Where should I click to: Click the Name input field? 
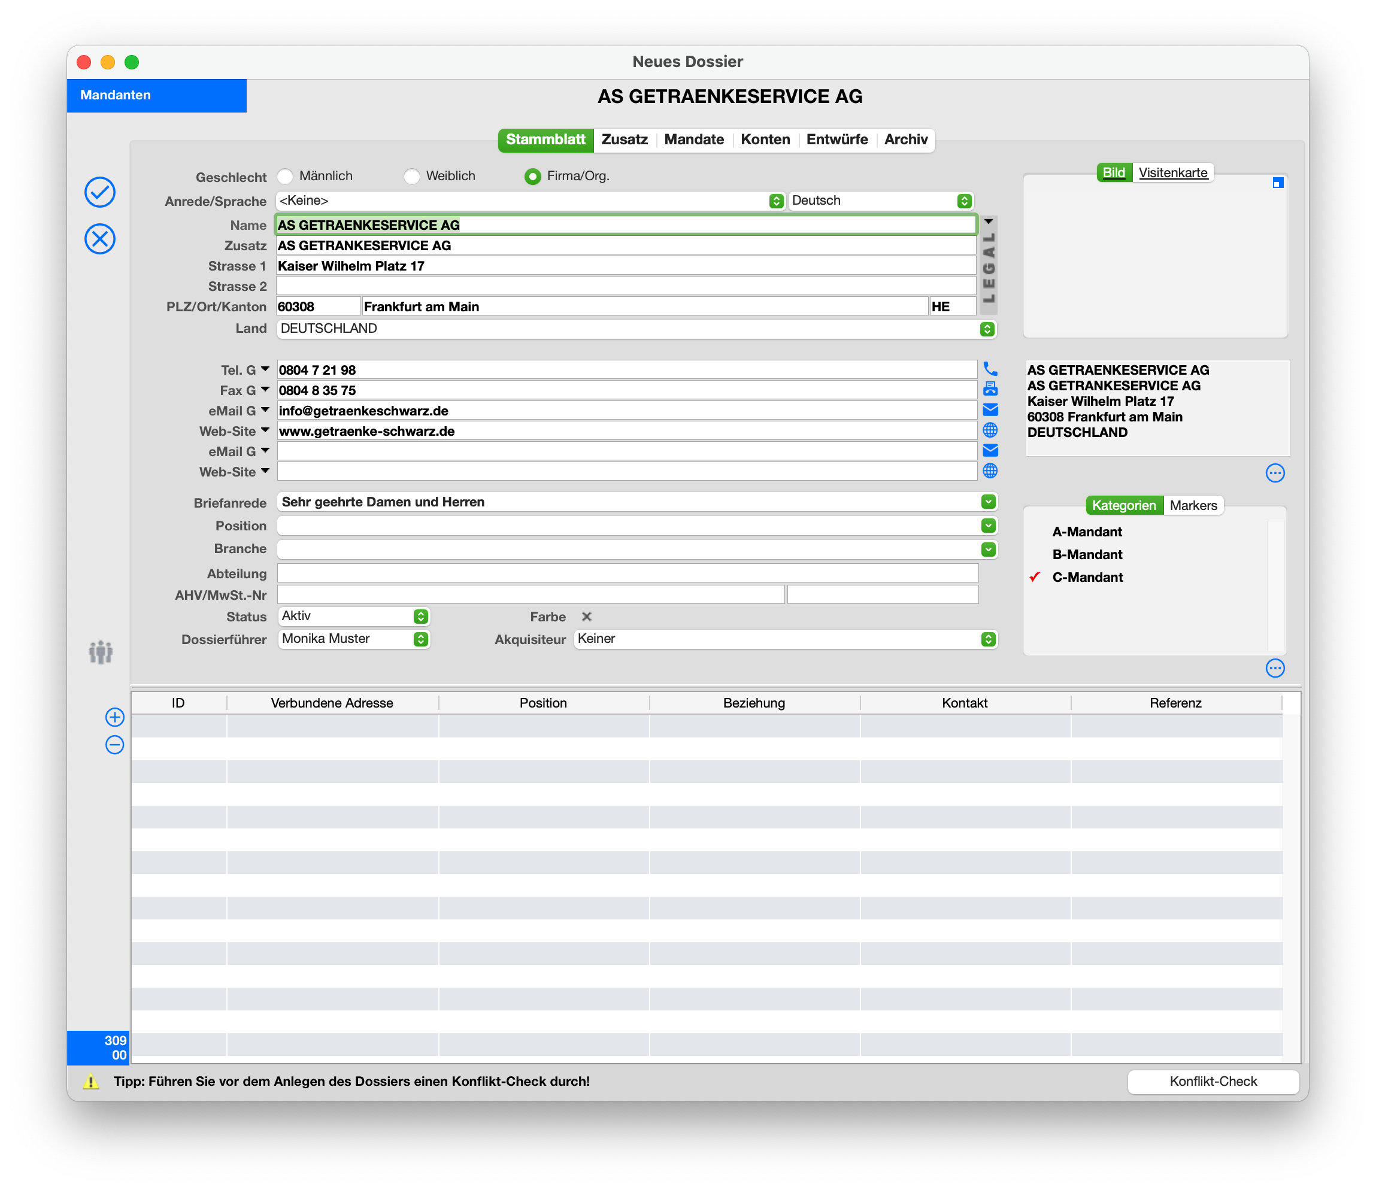pos(626,225)
